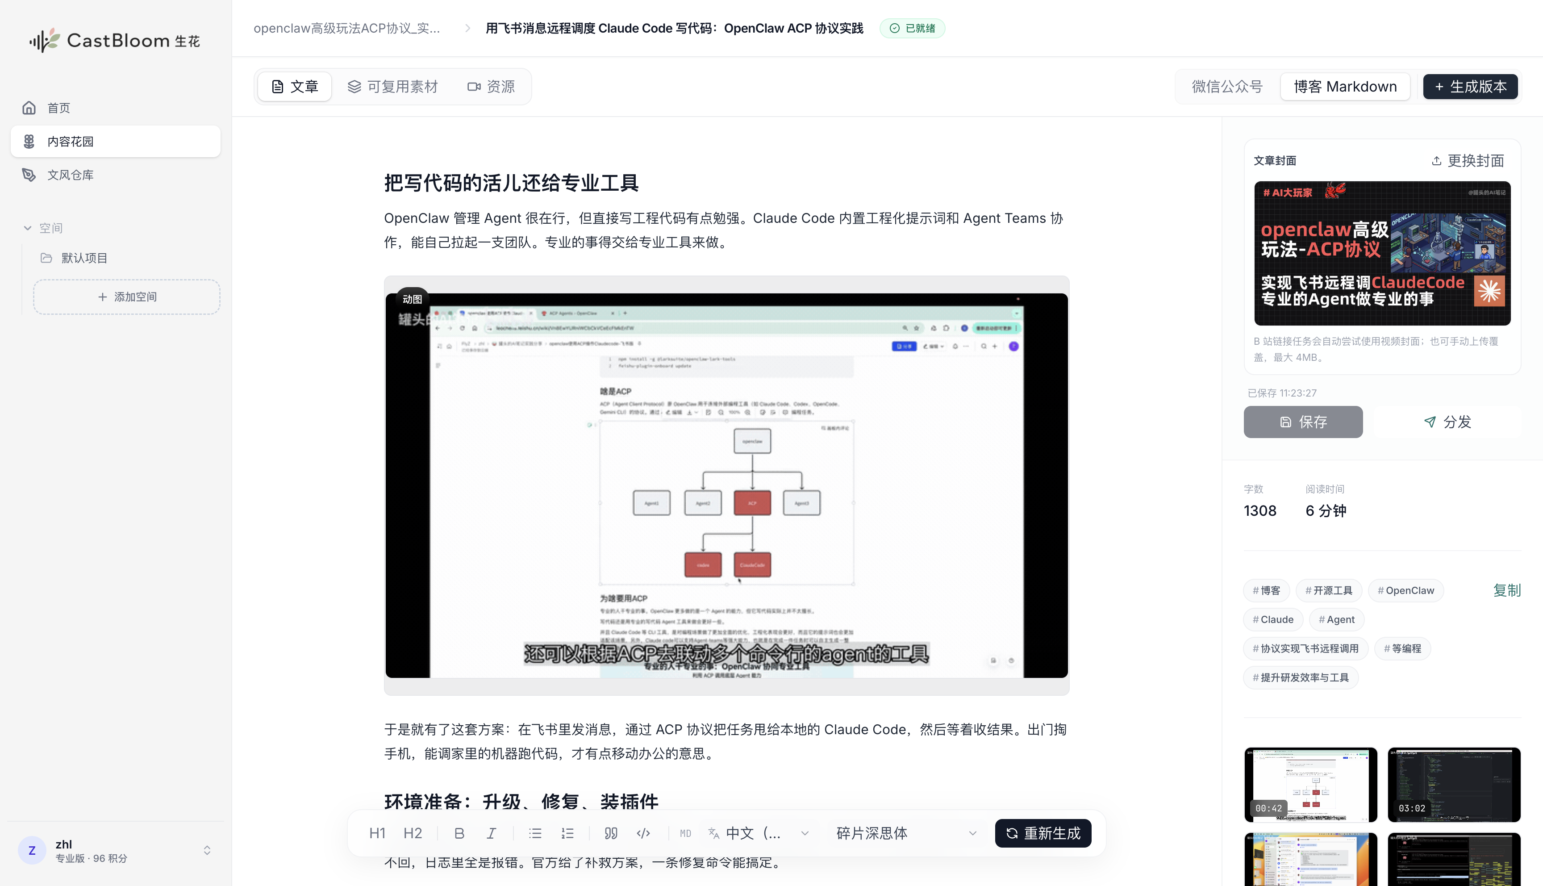The height and width of the screenshot is (886, 1543).
Task: Select 博客 Markdown version
Action: pyautogui.click(x=1345, y=86)
